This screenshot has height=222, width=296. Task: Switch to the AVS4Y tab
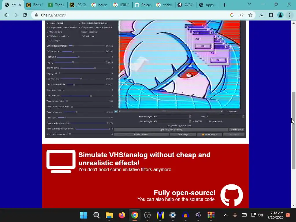pyautogui.click(x=186, y=5)
